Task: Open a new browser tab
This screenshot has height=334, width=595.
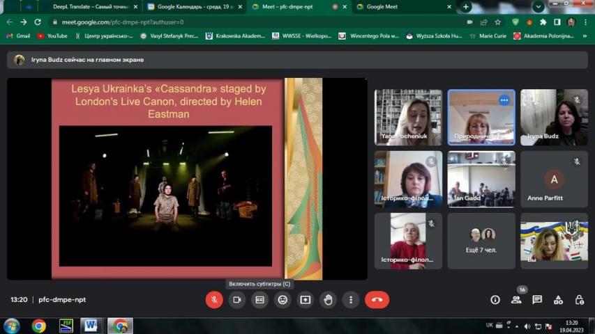Action: [465, 7]
